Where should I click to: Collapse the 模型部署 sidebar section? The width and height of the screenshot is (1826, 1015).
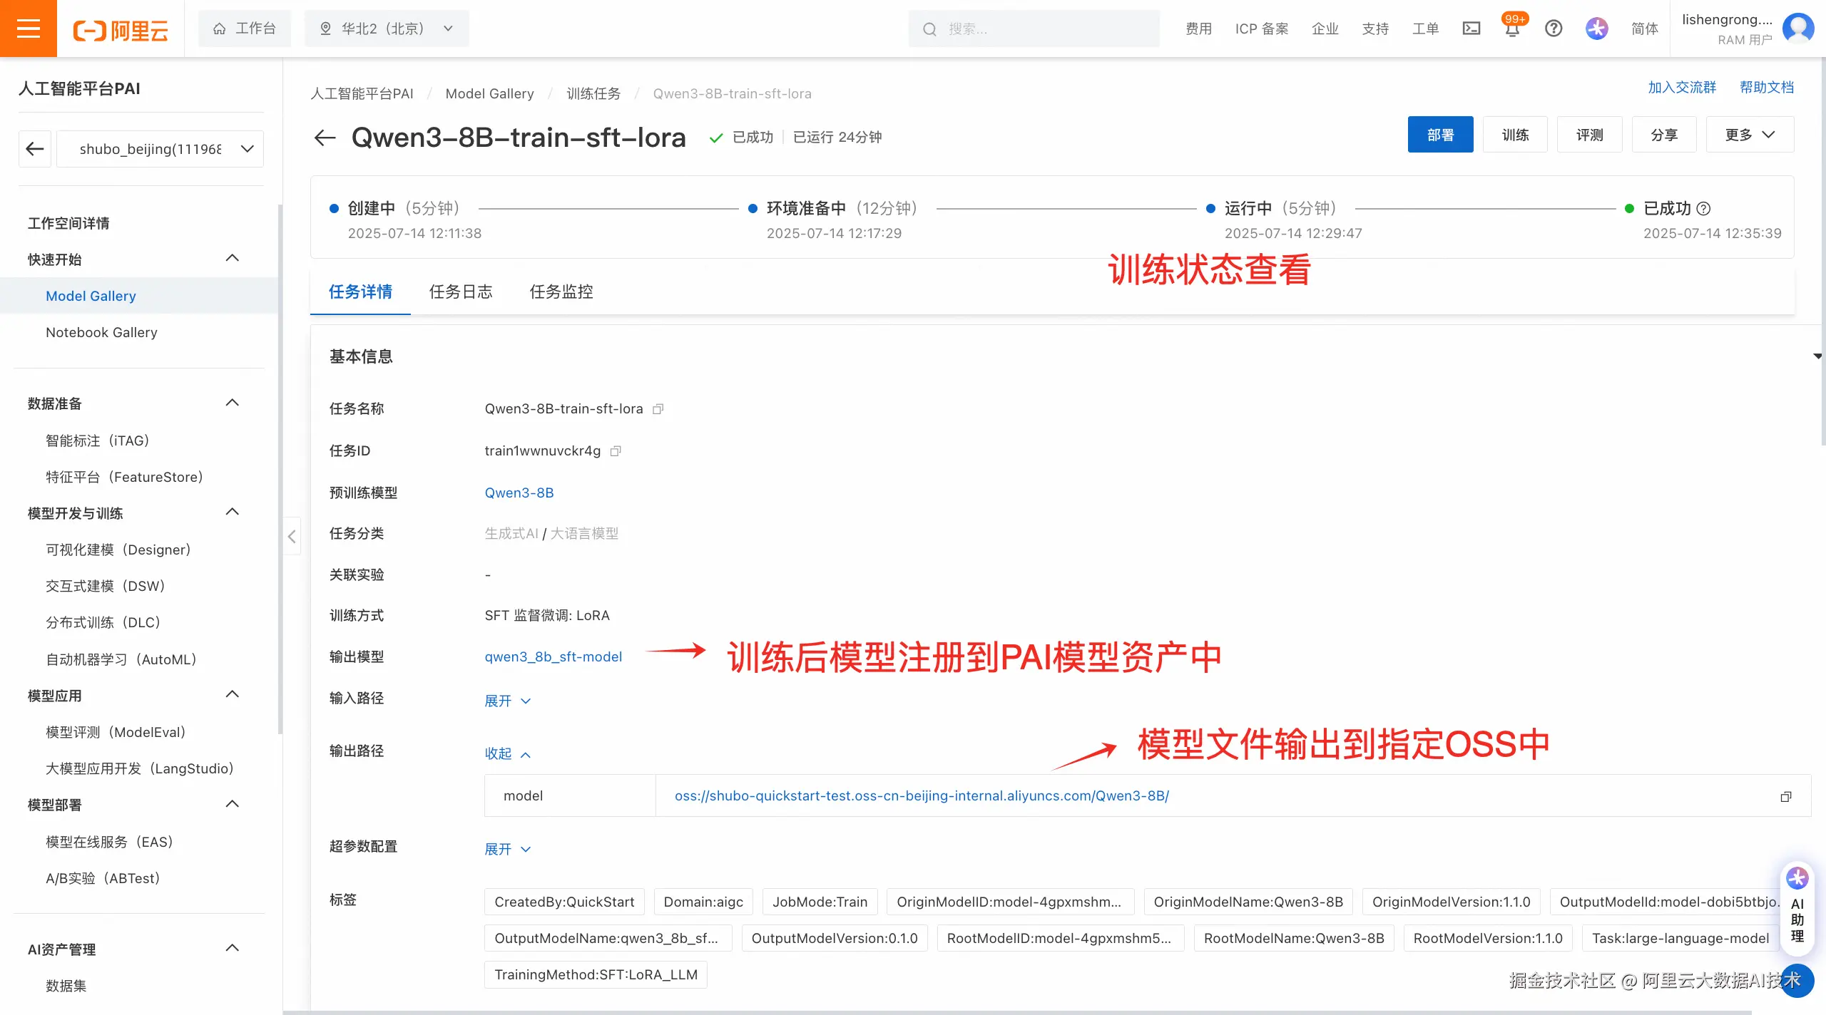coord(233,804)
